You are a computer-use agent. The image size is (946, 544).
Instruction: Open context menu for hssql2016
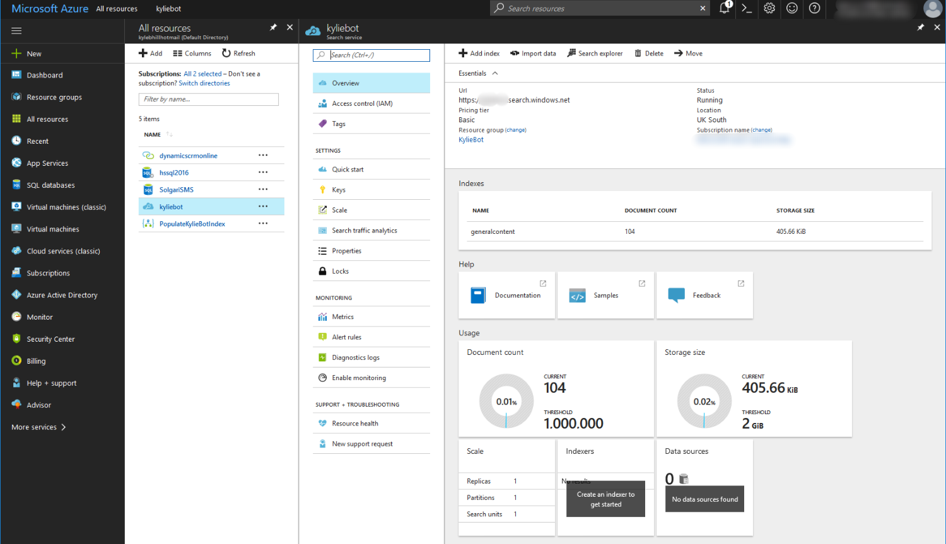[x=263, y=172]
